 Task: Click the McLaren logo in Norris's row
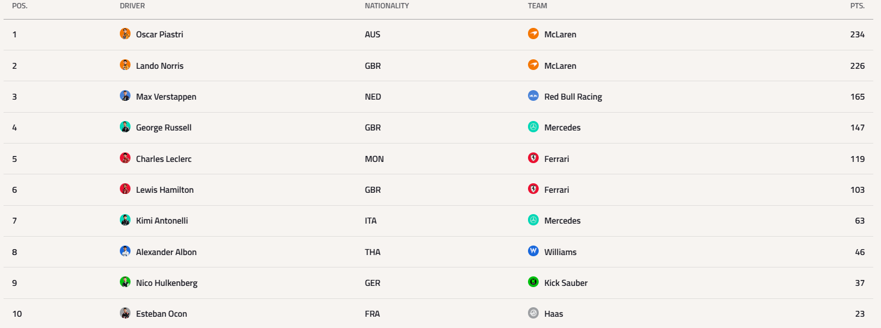[x=533, y=65]
